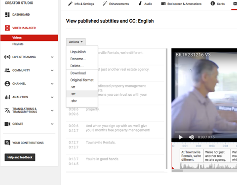Choose Delete... in Actions menu

(x=82, y=66)
